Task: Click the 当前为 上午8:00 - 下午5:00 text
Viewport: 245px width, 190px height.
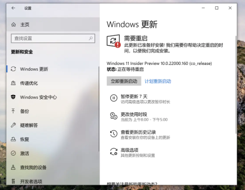Action: (x=144, y=120)
